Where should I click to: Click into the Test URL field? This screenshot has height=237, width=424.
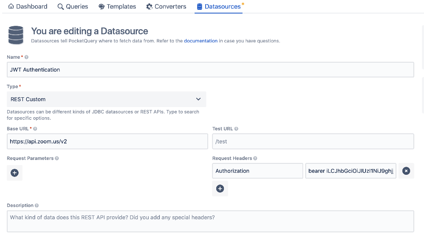click(x=313, y=142)
